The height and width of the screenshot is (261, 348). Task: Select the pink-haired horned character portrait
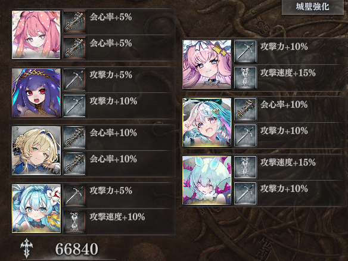pyautogui.click(x=36, y=35)
